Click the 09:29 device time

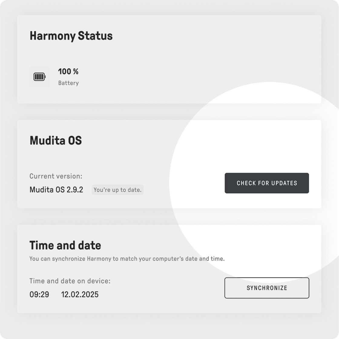39,295
